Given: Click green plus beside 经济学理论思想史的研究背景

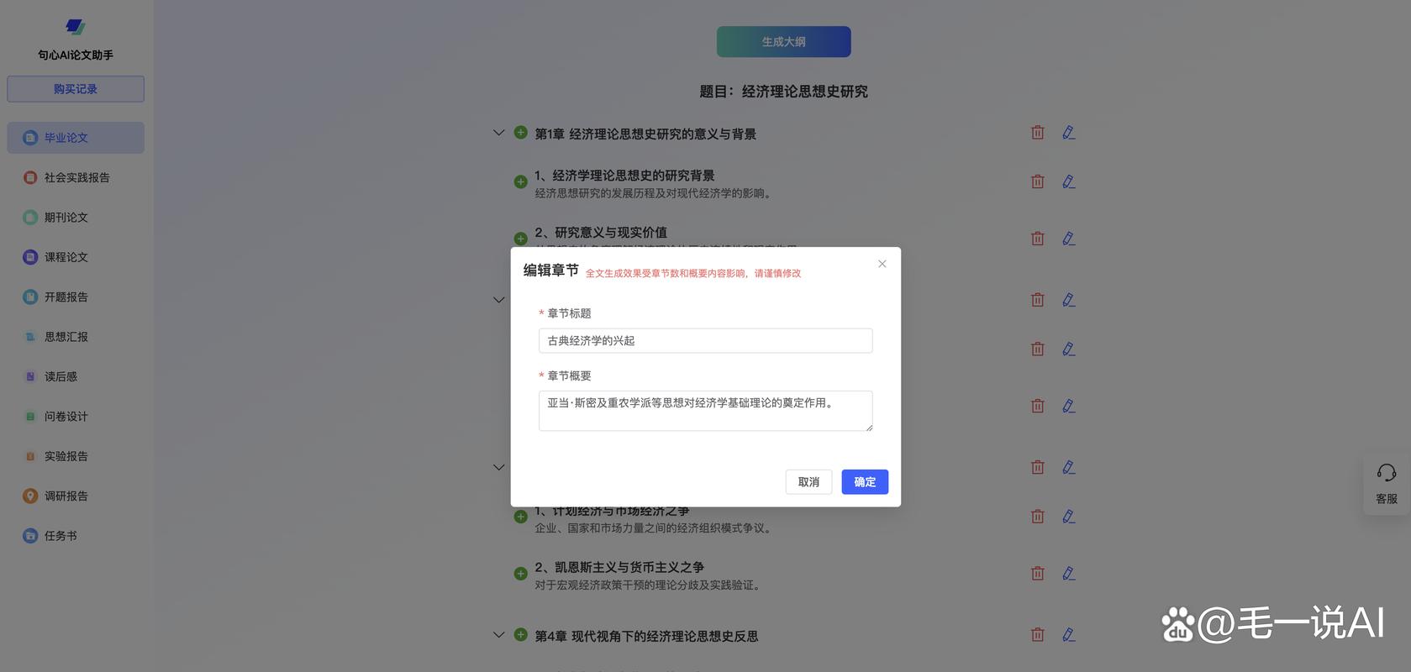Looking at the screenshot, I should click(520, 181).
